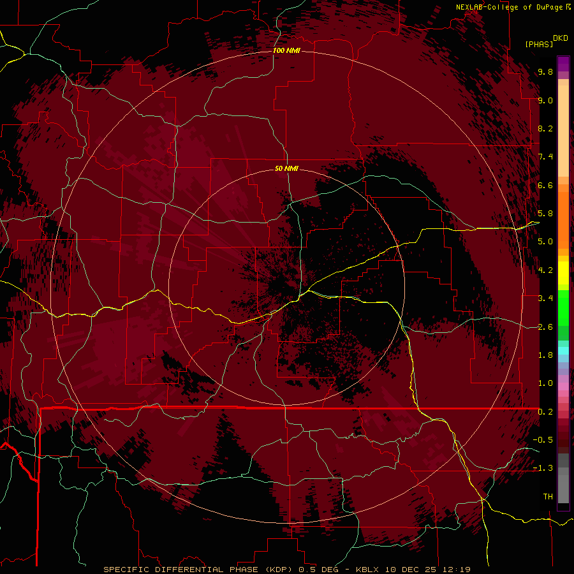Click the 12:19 timestamp
The image size is (574, 574).
click(458, 570)
